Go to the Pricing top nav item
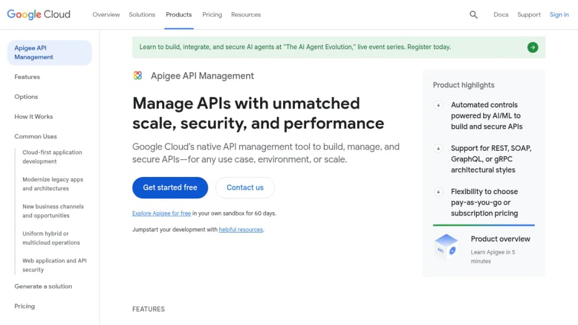The width and height of the screenshot is (578, 325). [212, 15]
